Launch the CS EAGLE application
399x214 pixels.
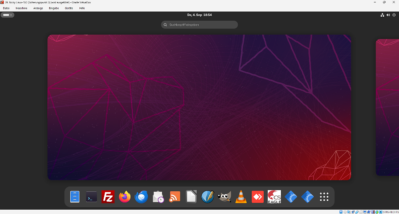pos(274,197)
